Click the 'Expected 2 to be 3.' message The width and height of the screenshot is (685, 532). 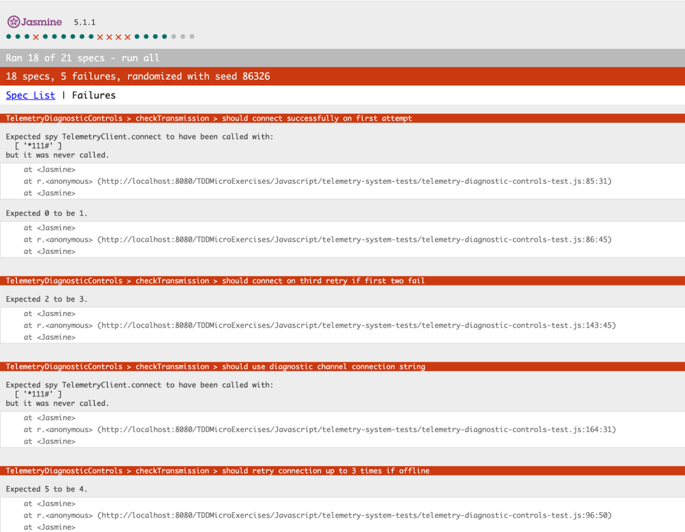[47, 299]
